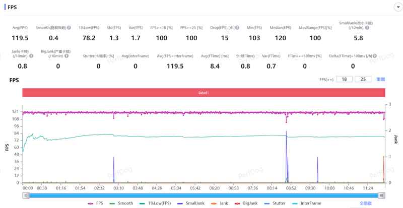Click help icon next to Smooth metric
Viewport: 403px width, 208px height.
point(69,28)
